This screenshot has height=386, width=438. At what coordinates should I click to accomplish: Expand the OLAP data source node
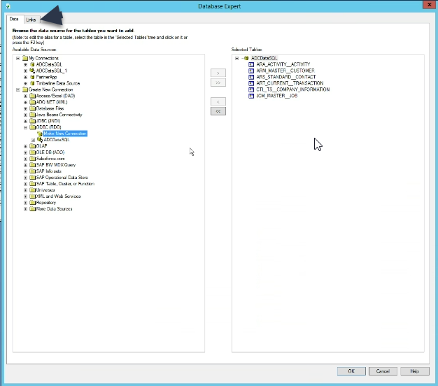(x=25, y=146)
